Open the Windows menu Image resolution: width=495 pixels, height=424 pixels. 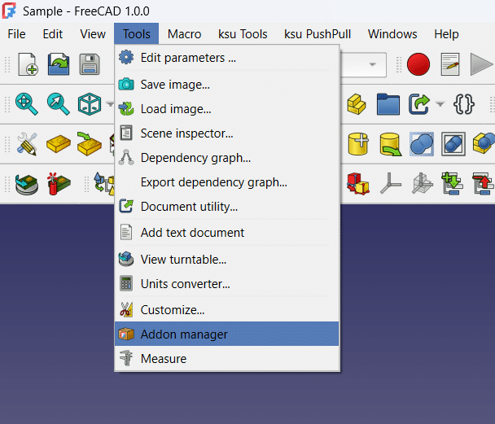pos(392,33)
